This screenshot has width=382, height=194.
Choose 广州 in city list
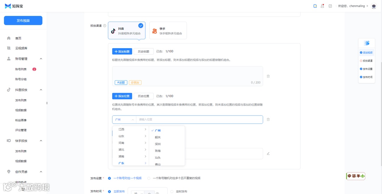(x=158, y=131)
